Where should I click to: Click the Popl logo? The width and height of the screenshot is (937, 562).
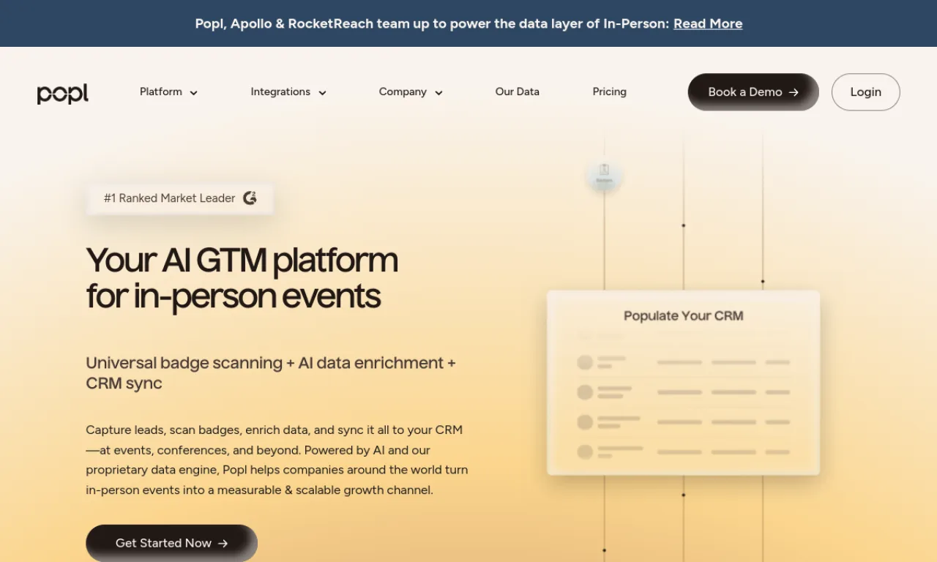click(x=63, y=93)
